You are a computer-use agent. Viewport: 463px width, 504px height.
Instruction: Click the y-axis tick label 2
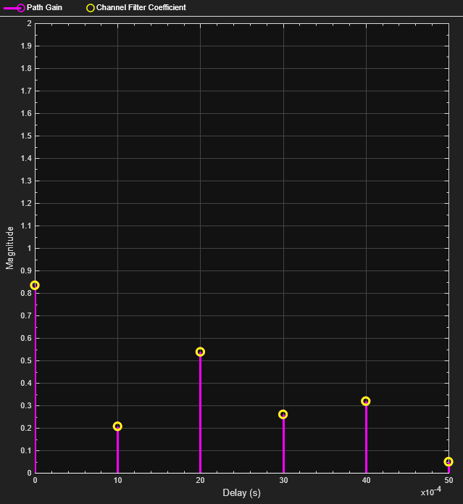[29, 23]
